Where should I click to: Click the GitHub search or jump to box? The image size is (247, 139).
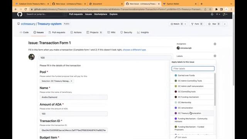point(46,14)
